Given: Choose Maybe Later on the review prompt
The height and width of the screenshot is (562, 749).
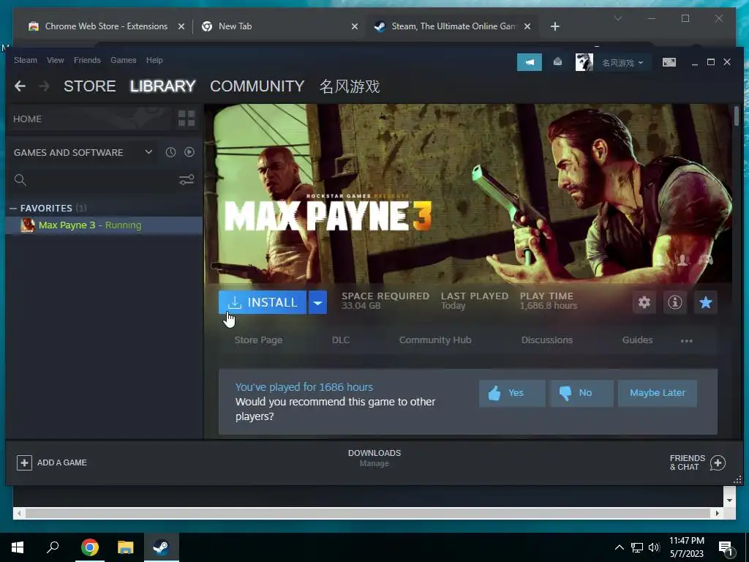Looking at the screenshot, I should [658, 393].
